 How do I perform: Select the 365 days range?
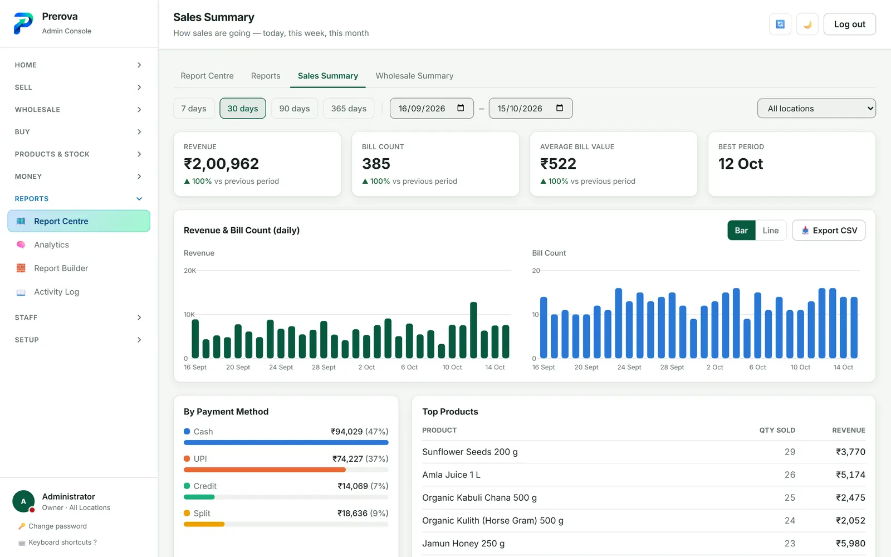349,108
